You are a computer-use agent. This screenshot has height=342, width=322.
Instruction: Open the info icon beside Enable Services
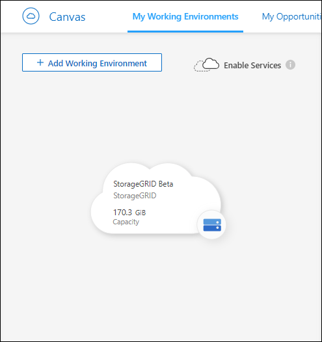290,65
